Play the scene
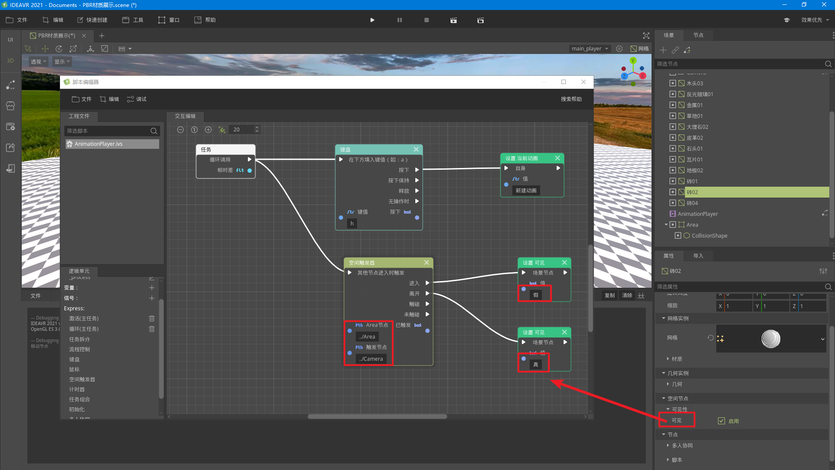 (x=372, y=20)
